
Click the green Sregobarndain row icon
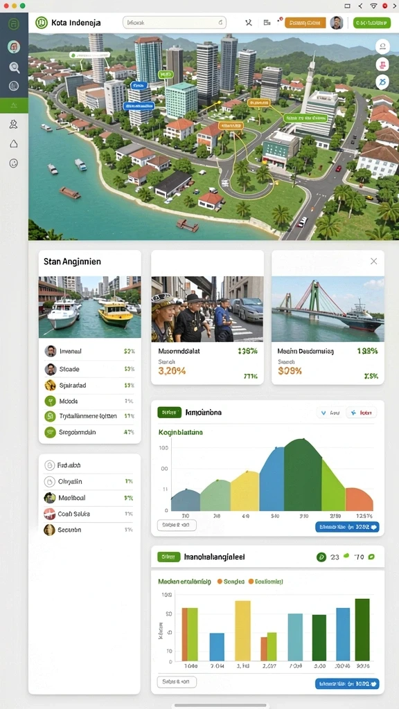pos(50,432)
